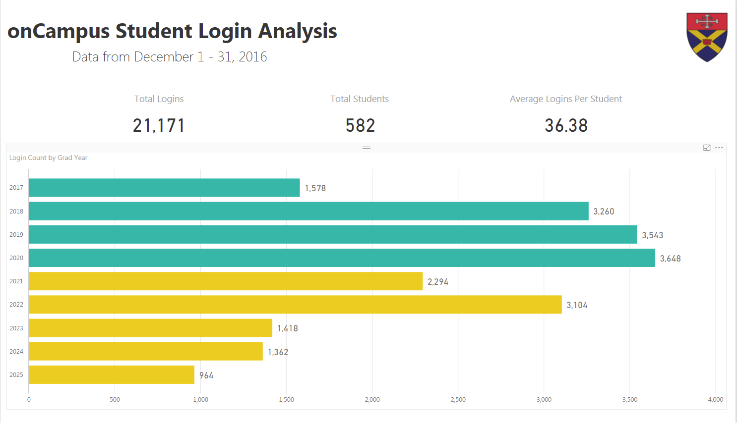Click the yellow 2021 bar
The image size is (737, 423).
click(226, 281)
